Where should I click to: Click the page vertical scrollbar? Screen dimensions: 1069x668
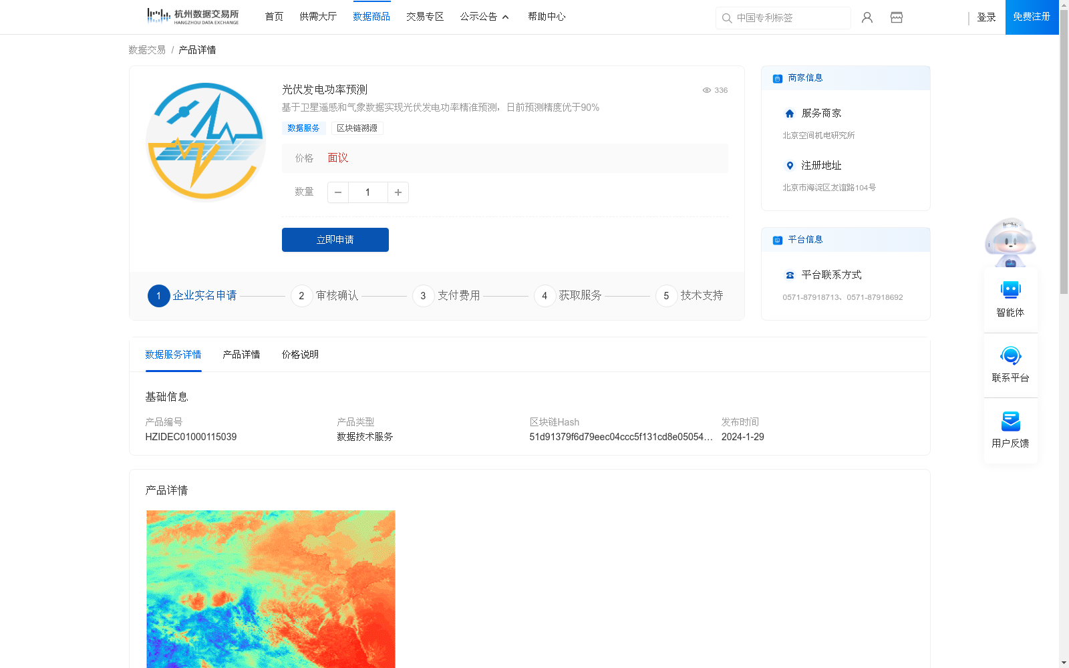pyautogui.click(x=1064, y=152)
